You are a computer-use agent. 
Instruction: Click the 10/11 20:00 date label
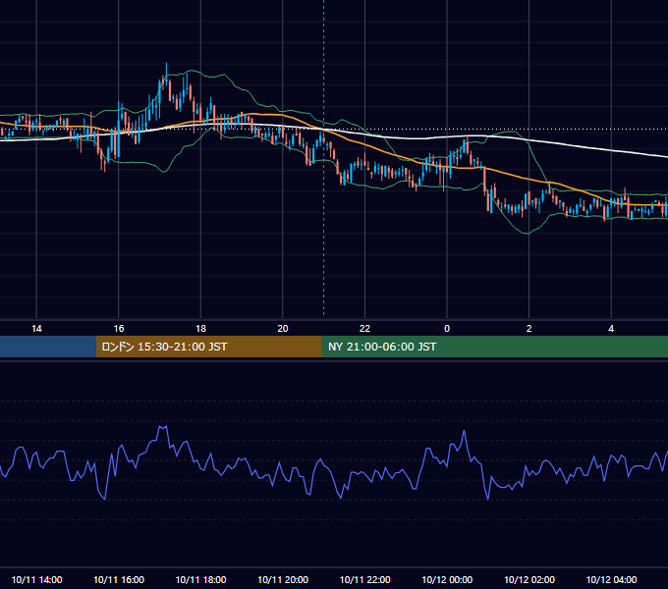coord(283,579)
